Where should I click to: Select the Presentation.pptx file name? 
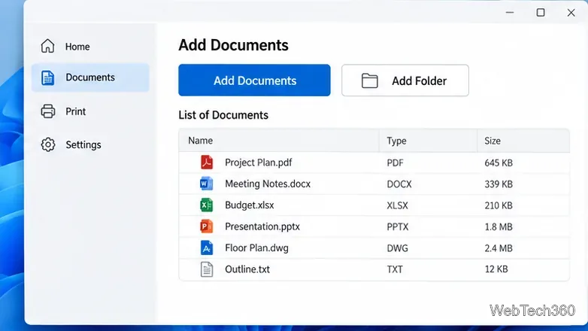(x=262, y=226)
